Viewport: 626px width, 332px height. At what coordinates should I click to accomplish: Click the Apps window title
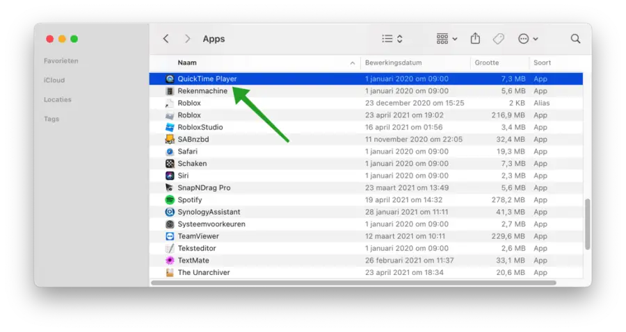tap(214, 39)
